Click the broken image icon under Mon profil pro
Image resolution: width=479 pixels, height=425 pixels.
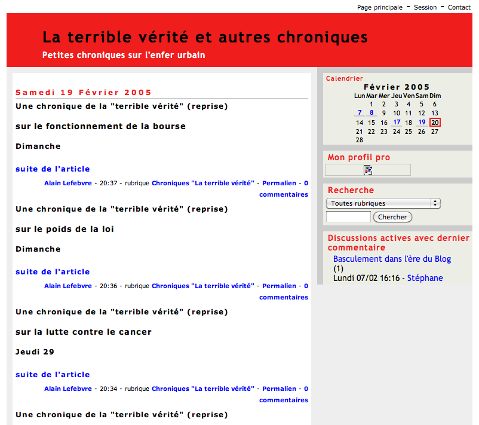tap(368, 170)
